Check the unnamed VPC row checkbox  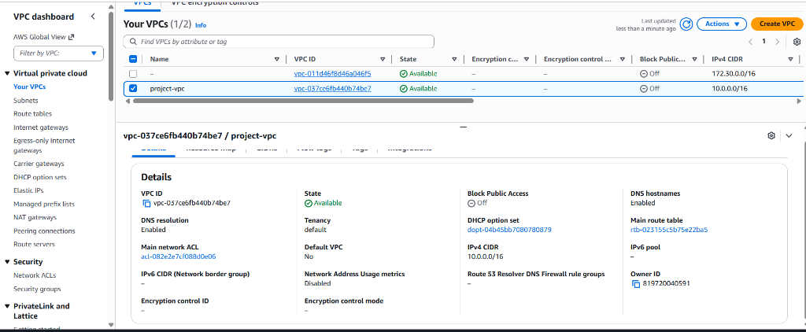point(133,74)
